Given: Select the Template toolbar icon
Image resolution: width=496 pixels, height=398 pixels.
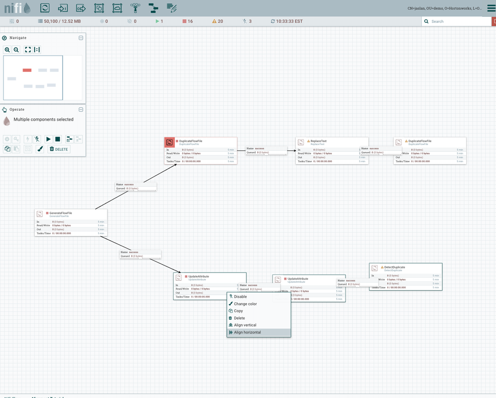Looking at the screenshot, I should tap(153, 8).
